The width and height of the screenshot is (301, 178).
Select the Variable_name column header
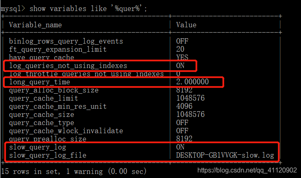coord(35,25)
